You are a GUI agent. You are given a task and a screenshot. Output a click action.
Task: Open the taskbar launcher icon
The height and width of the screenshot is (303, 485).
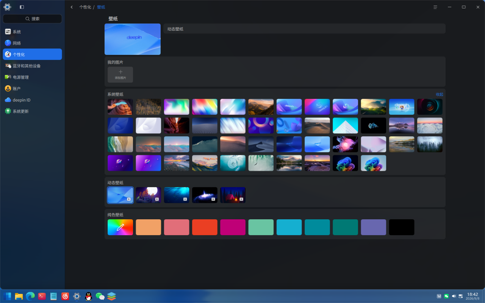pyautogui.click(x=7, y=296)
